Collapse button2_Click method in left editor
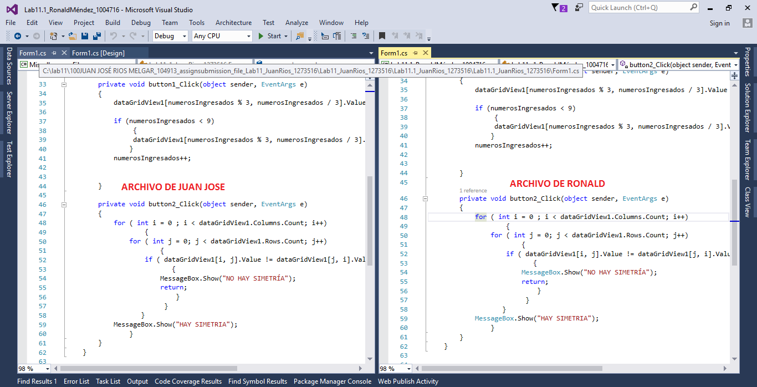The image size is (757, 387). pyautogui.click(x=64, y=204)
